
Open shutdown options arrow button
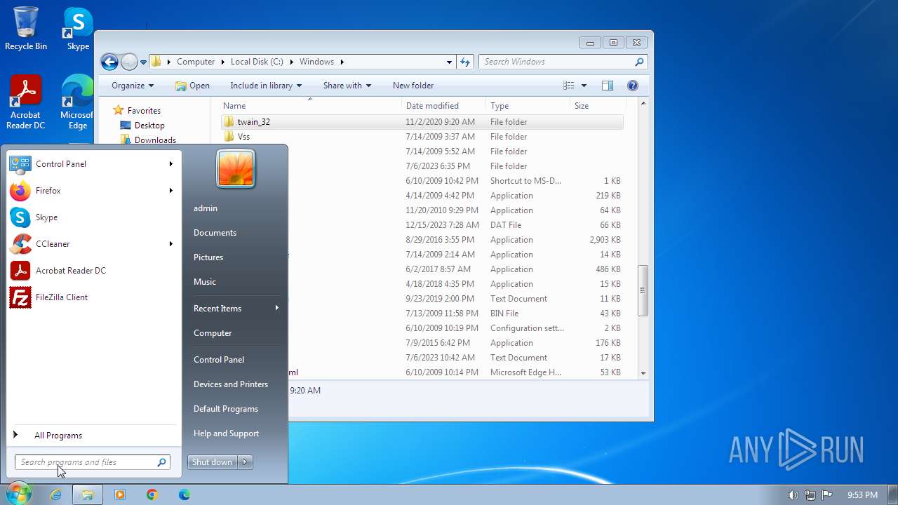(x=245, y=462)
